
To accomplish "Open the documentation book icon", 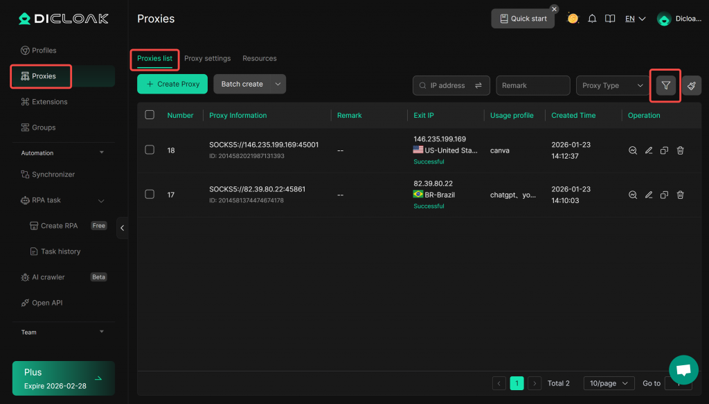I will click(610, 19).
